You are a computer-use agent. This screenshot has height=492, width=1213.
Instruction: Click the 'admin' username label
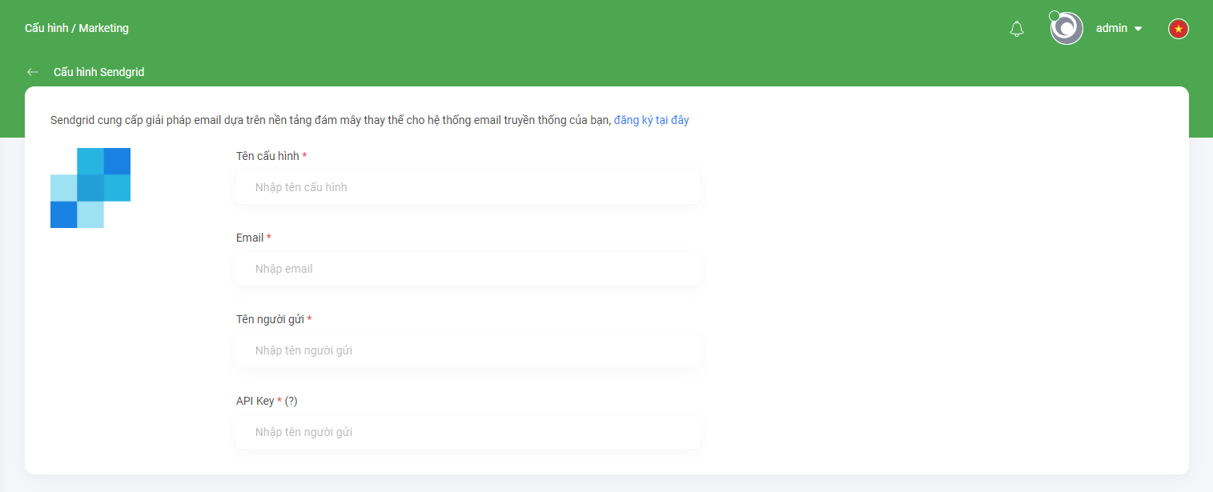[1111, 28]
